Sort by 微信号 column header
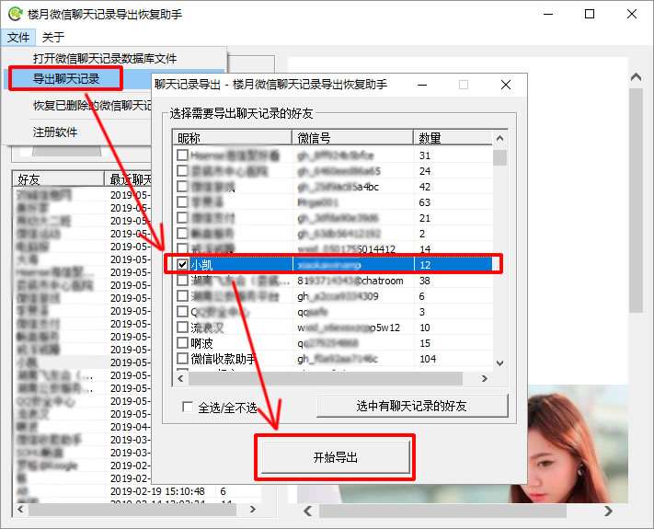 [352, 138]
